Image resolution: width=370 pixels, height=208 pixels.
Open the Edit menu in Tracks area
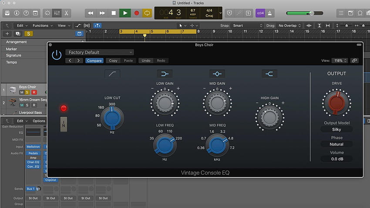coord(22,26)
